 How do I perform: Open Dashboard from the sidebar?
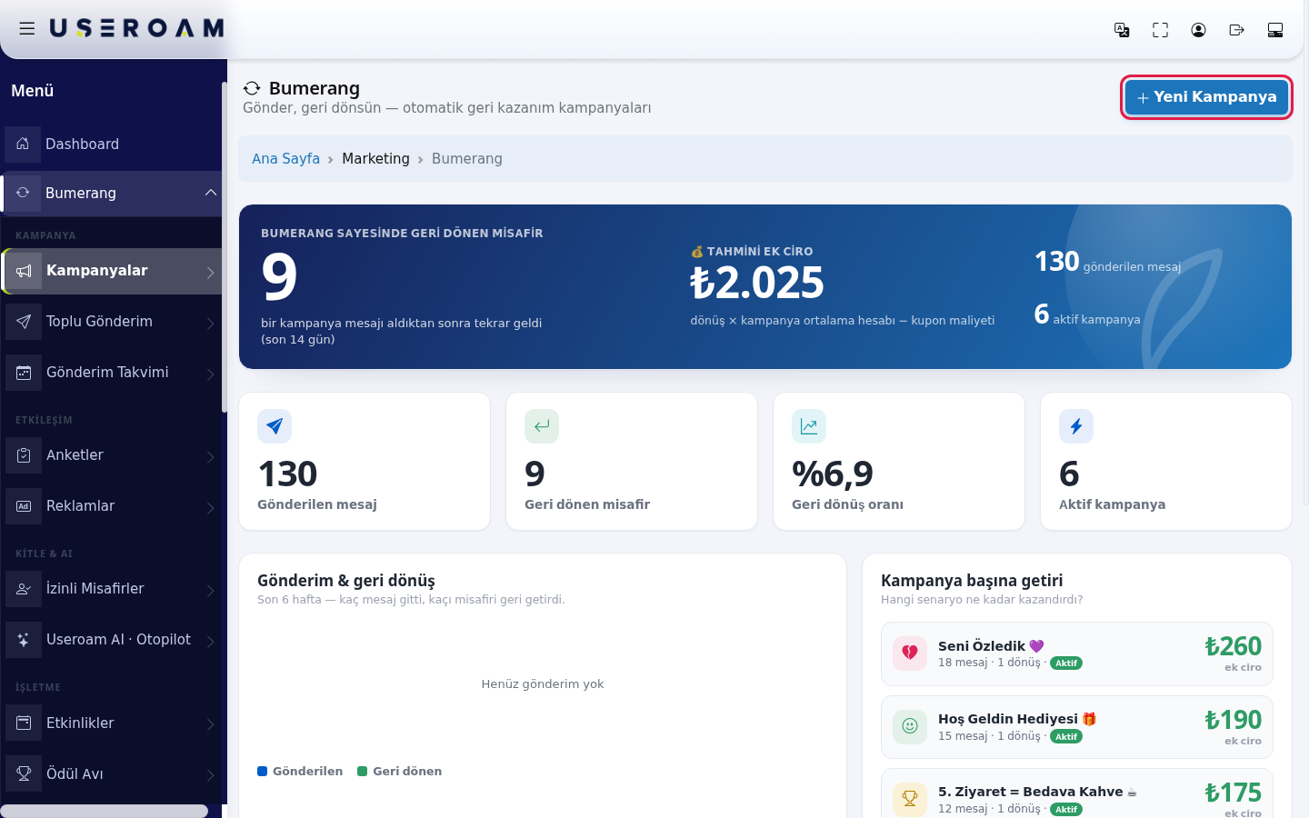(112, 144)
